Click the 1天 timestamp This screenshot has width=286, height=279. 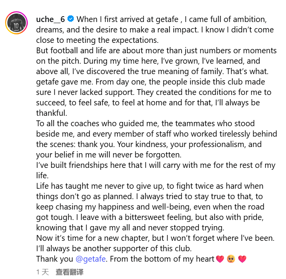[43, 272]
